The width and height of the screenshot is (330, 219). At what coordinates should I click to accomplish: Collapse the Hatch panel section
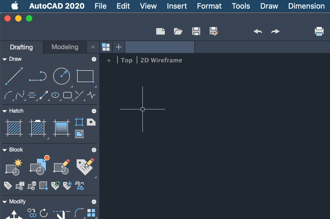[x=5, y=111]
